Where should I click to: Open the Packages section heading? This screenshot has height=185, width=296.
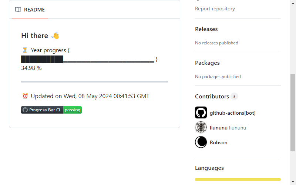[x=207, y=63]
